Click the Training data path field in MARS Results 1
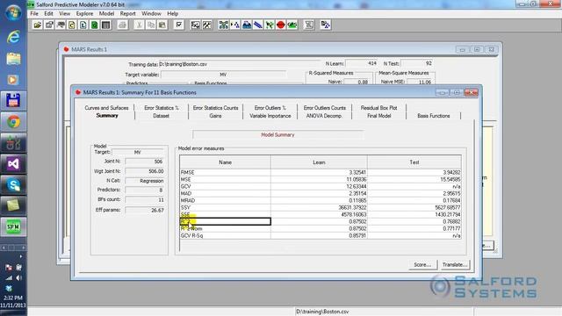 pos(240,64)
